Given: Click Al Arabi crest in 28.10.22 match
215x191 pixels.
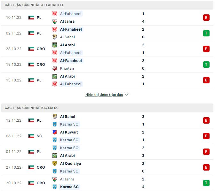Looking at the screenshot, I should [x=55, y=45].
